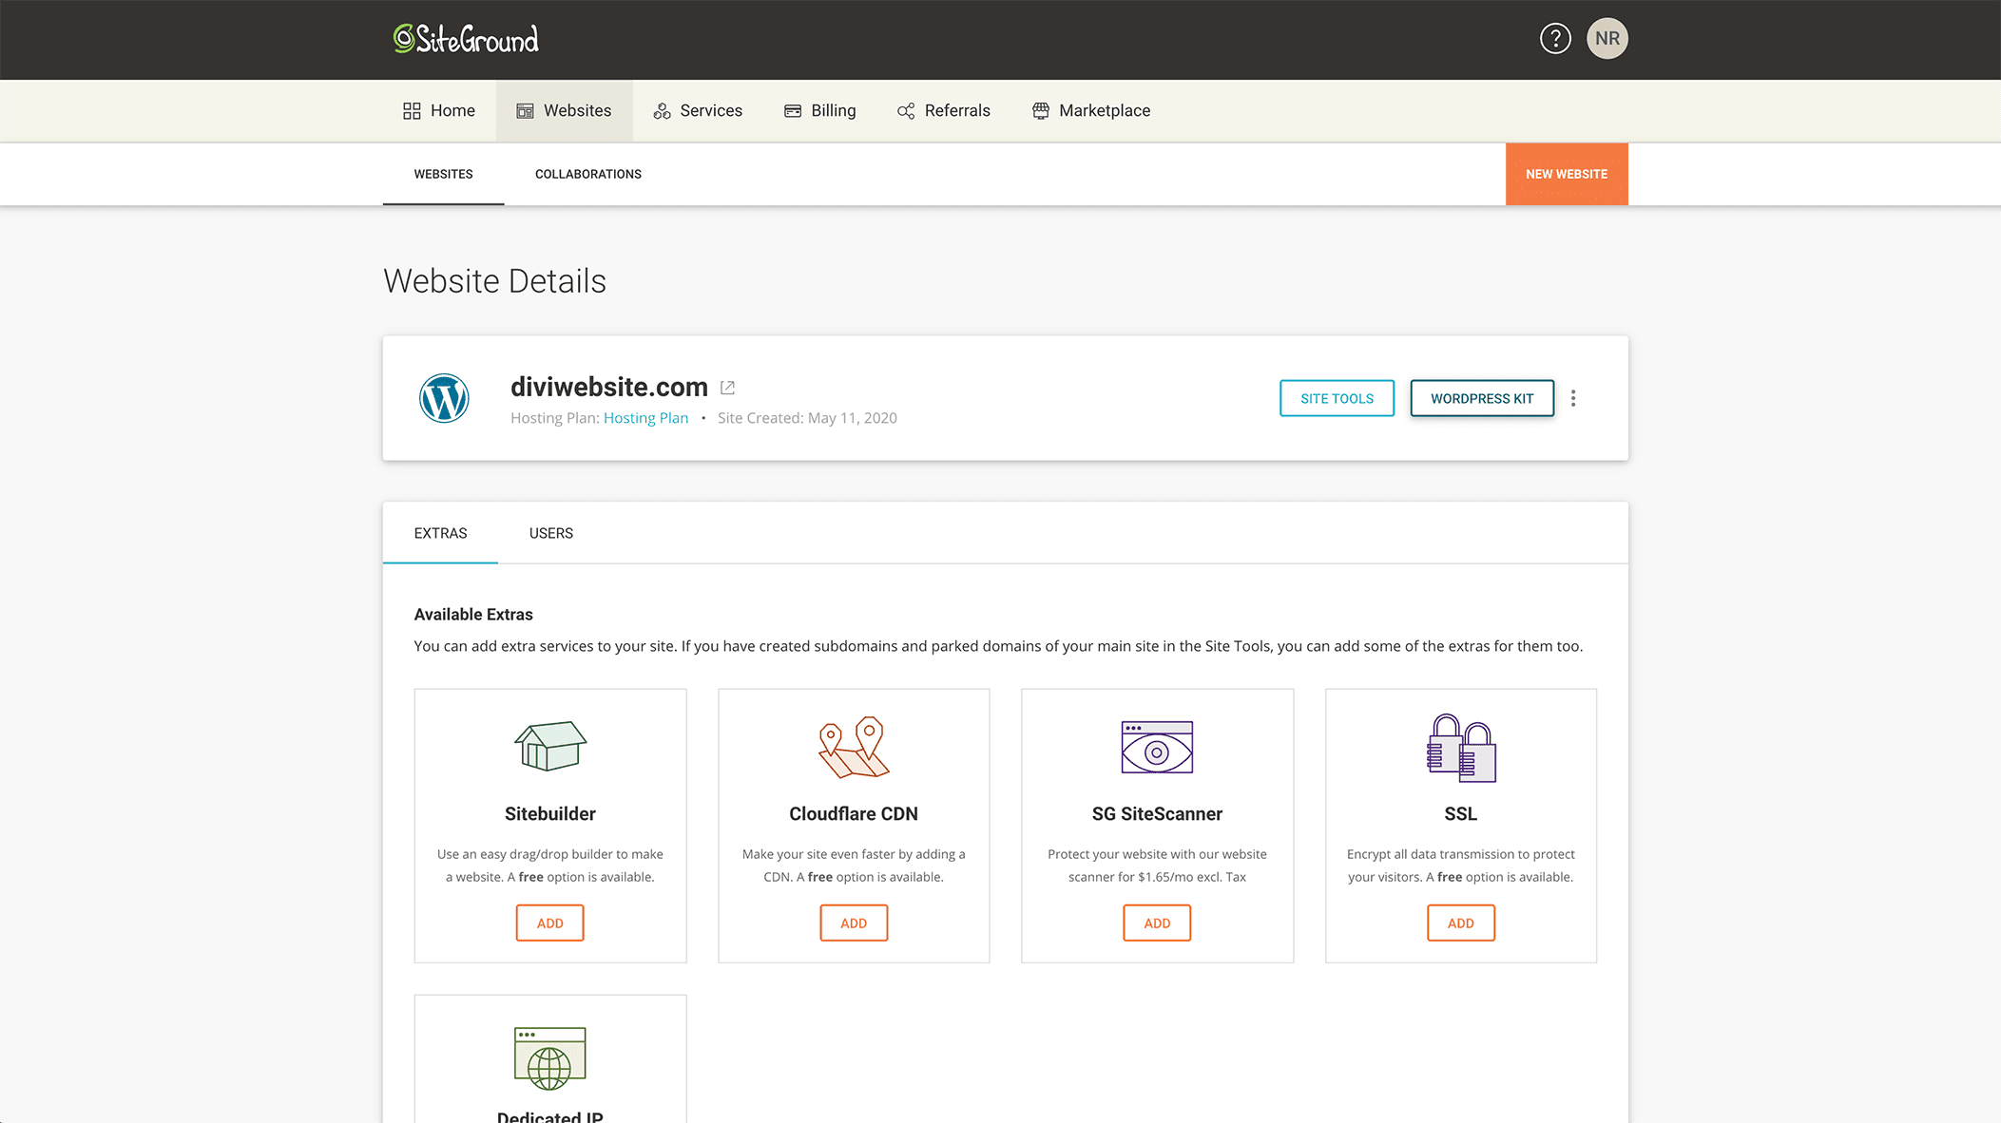Open the Collaborations tab

click(x=587, y=174)
